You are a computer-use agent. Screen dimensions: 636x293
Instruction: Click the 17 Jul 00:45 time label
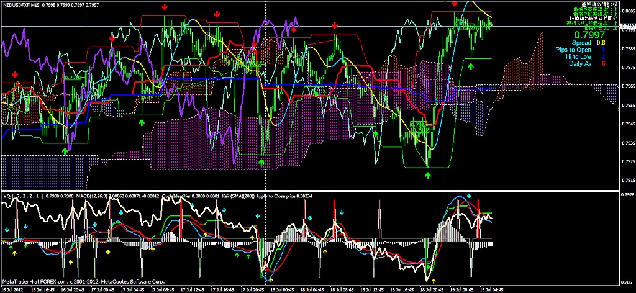(x=102, y=290)
